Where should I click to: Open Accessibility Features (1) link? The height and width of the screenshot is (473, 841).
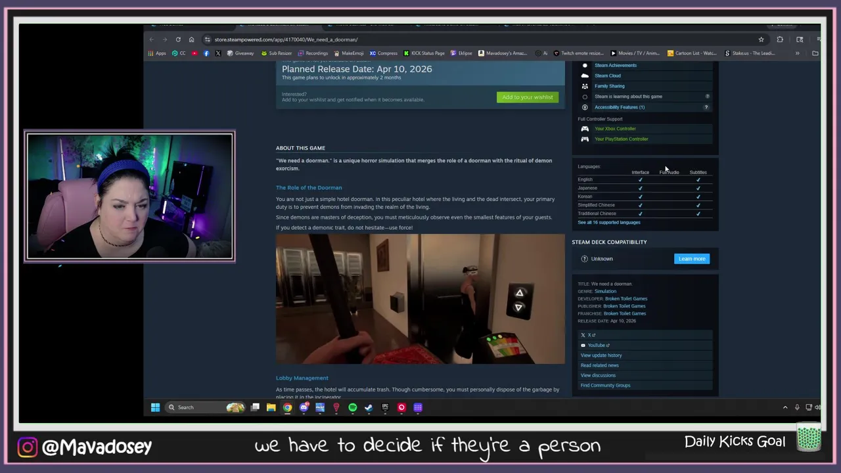tap(620, 107)
